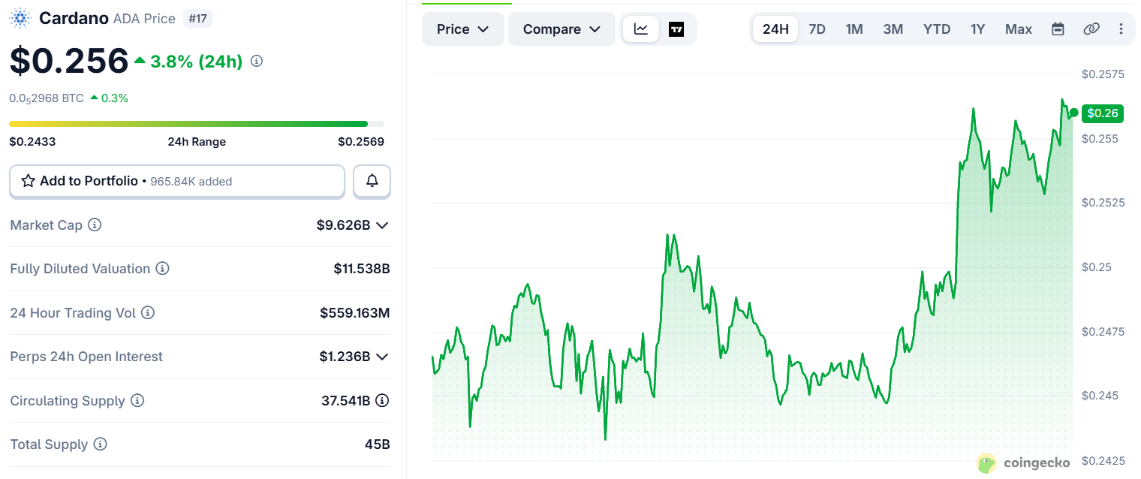
Task: Click the 0.0₅2968 BTC text
Action: [47, 98]
